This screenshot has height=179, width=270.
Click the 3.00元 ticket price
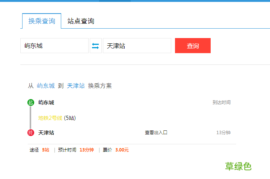(x=122, y=150)
